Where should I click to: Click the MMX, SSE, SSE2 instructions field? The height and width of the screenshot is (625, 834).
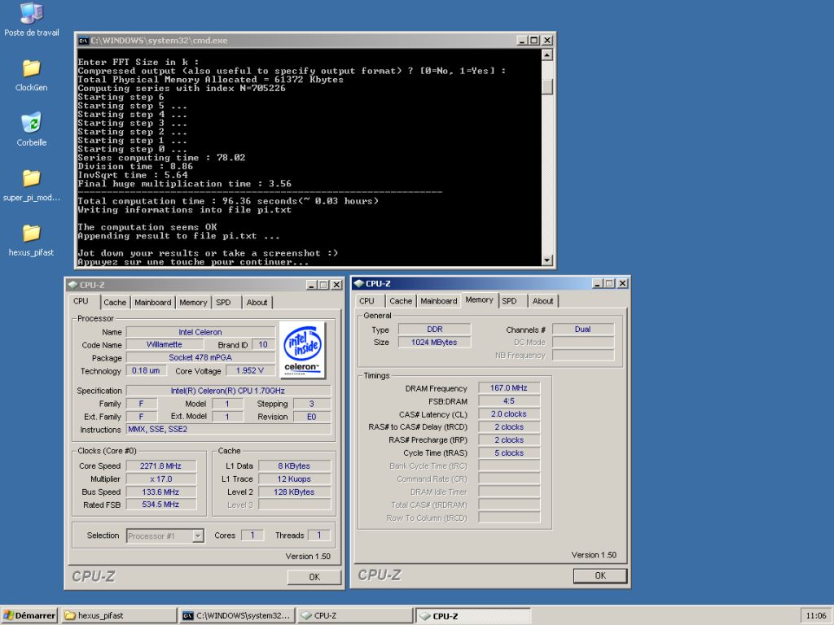click(x=228, y=429)
